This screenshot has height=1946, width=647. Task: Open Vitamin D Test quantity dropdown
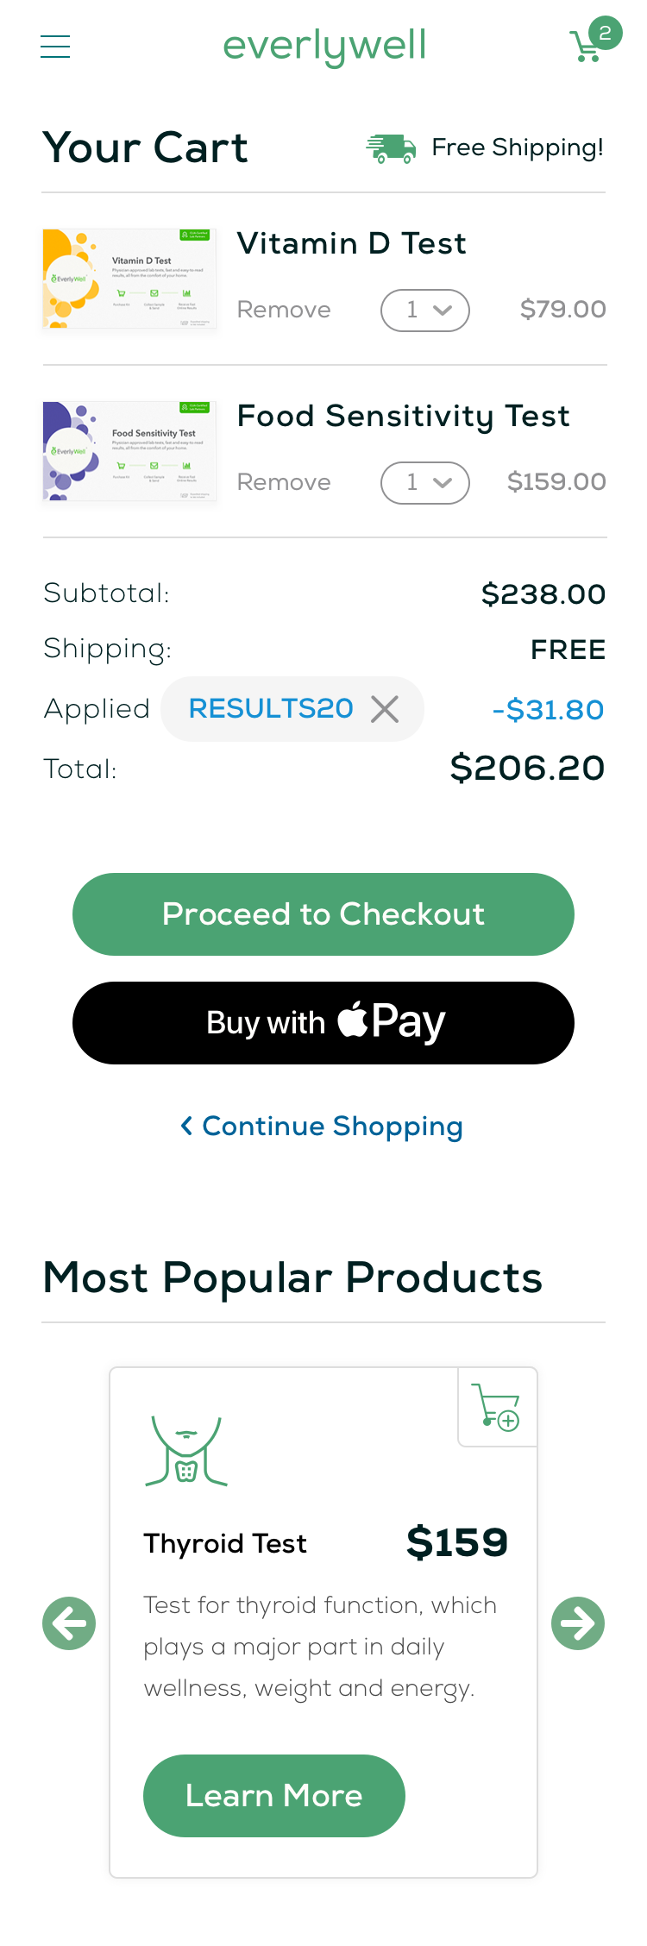click(425, 311)
